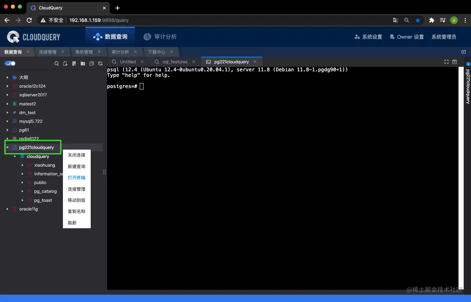Click the browser reload button
Image resolution: width=471 pixels, height=302 pixels.
coord(29,20)
